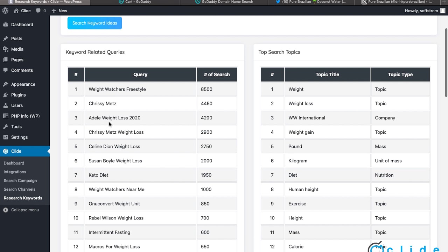This screenshot has width=448, height=252.
Task: Click the New link in admin bar
Action: click(59, 11)
